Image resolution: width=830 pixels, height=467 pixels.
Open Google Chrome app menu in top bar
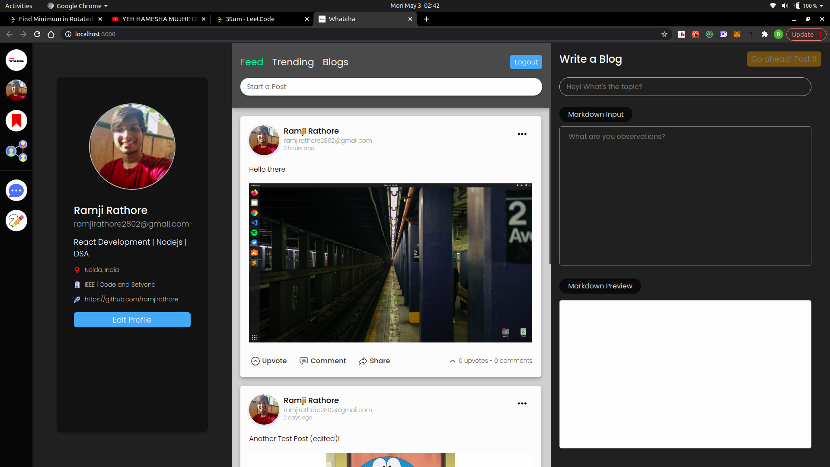[x=78, y=6]
